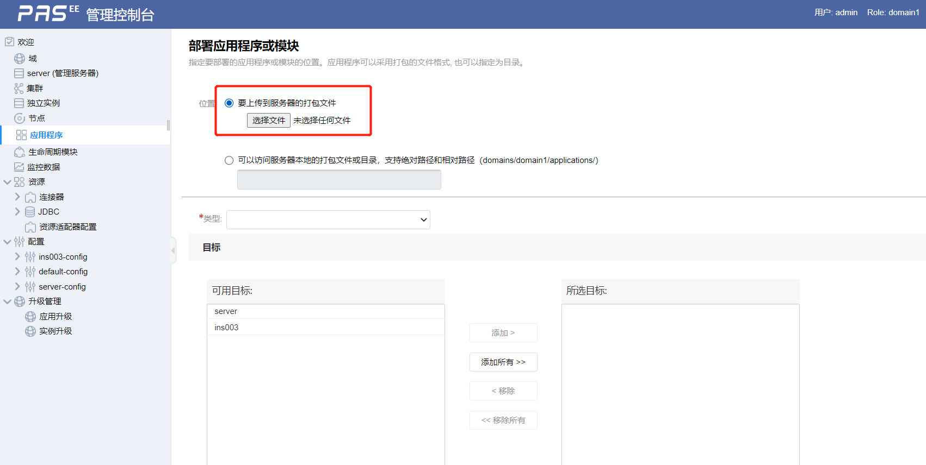This screenshot has height=465, width=926.
Task: Click the 添加 > button
Action: (x=503, y=333)
